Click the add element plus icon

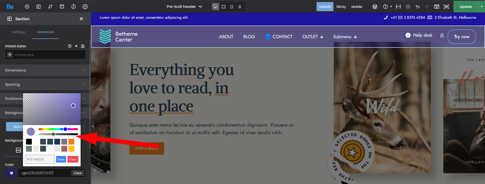click(27, 7)
